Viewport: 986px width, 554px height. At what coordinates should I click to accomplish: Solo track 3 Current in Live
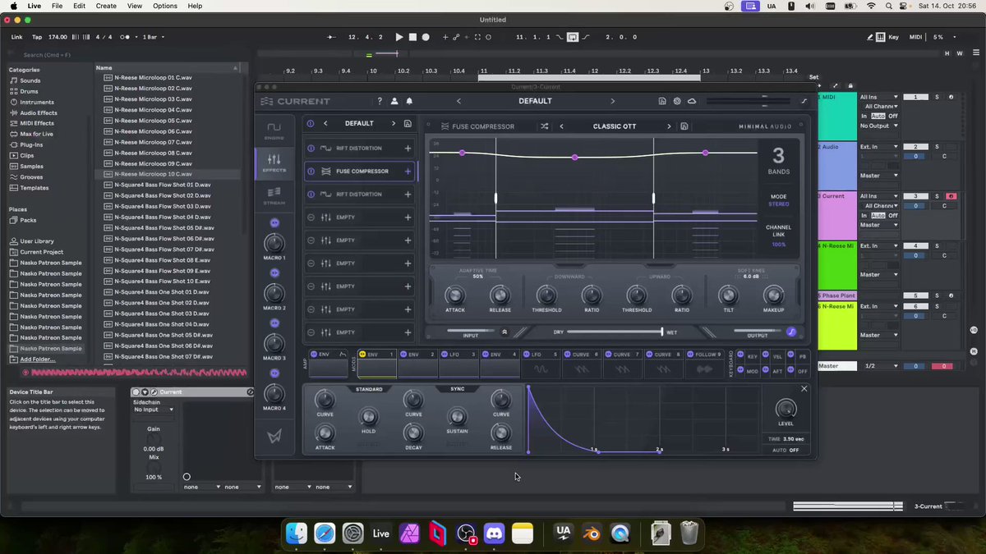click(x=937, y=196)
